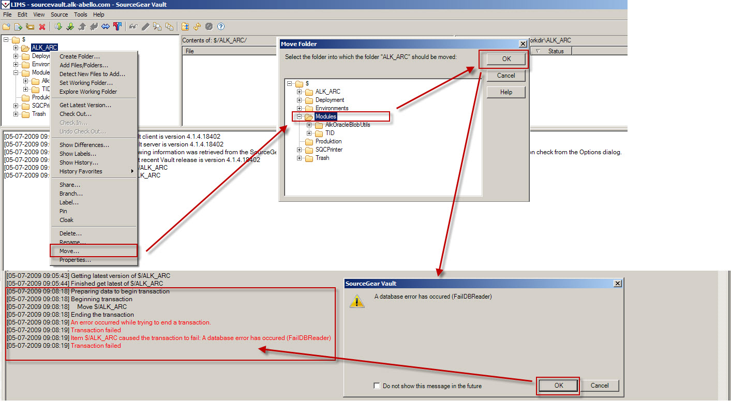This screenshot has height=414, width=731.
Task: Click Cancel in the Move Folder dialog
Action: tap(506, 76)
